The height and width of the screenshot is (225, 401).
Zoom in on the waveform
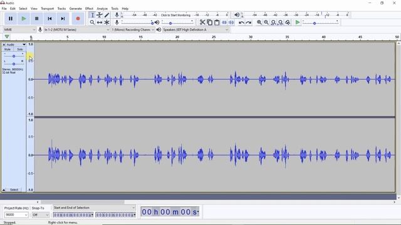(259, 22)
